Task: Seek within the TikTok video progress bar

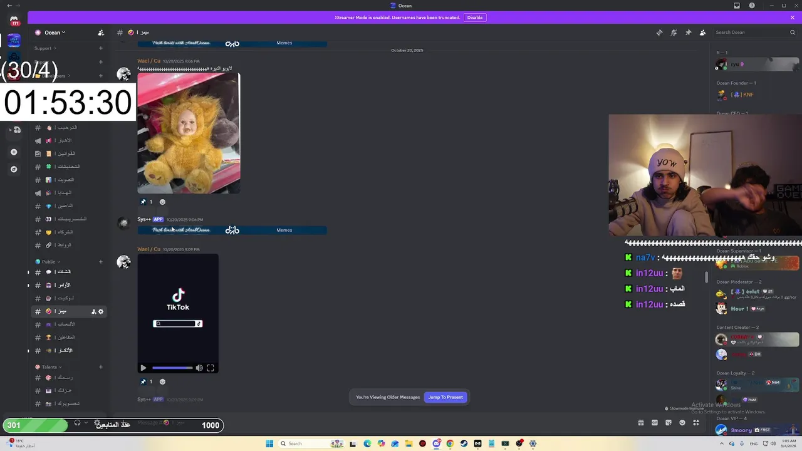Action: (172, 368)
